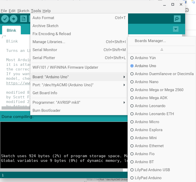Open Serial Monitor menu entry

click(x=79, y=50)
